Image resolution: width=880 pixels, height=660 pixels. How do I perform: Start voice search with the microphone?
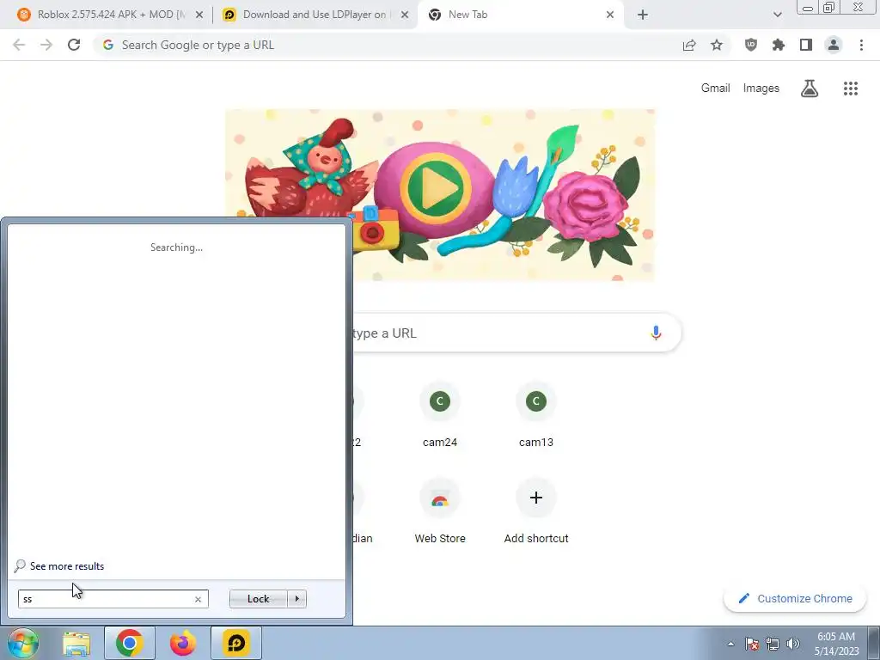click(656, 333)
